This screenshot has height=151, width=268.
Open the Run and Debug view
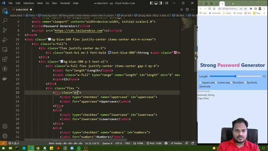point(5,40)
